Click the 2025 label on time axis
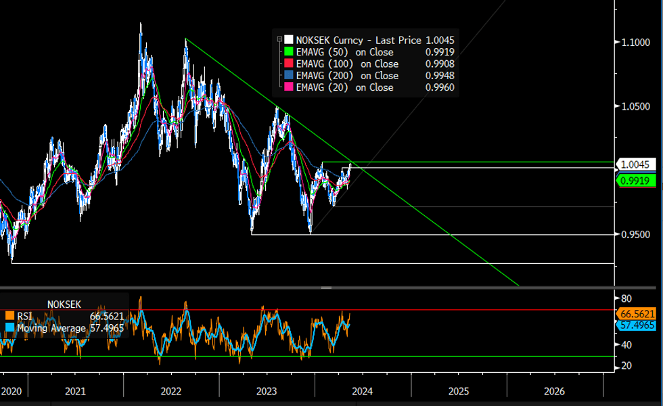Screen dimensions: 663x406 (459, 392)
